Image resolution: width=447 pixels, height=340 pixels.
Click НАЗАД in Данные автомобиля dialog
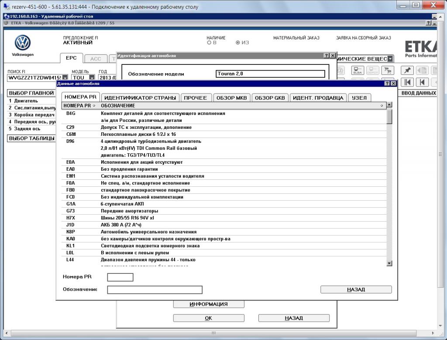[356, 290]
